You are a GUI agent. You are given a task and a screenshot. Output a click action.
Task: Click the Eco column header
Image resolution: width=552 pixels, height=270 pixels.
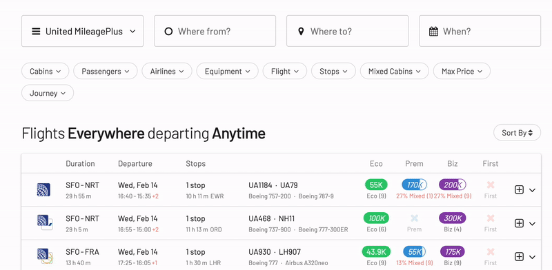tap(376, 163)
